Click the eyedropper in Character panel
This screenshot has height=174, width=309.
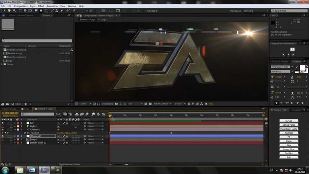[x=297, y=67]
